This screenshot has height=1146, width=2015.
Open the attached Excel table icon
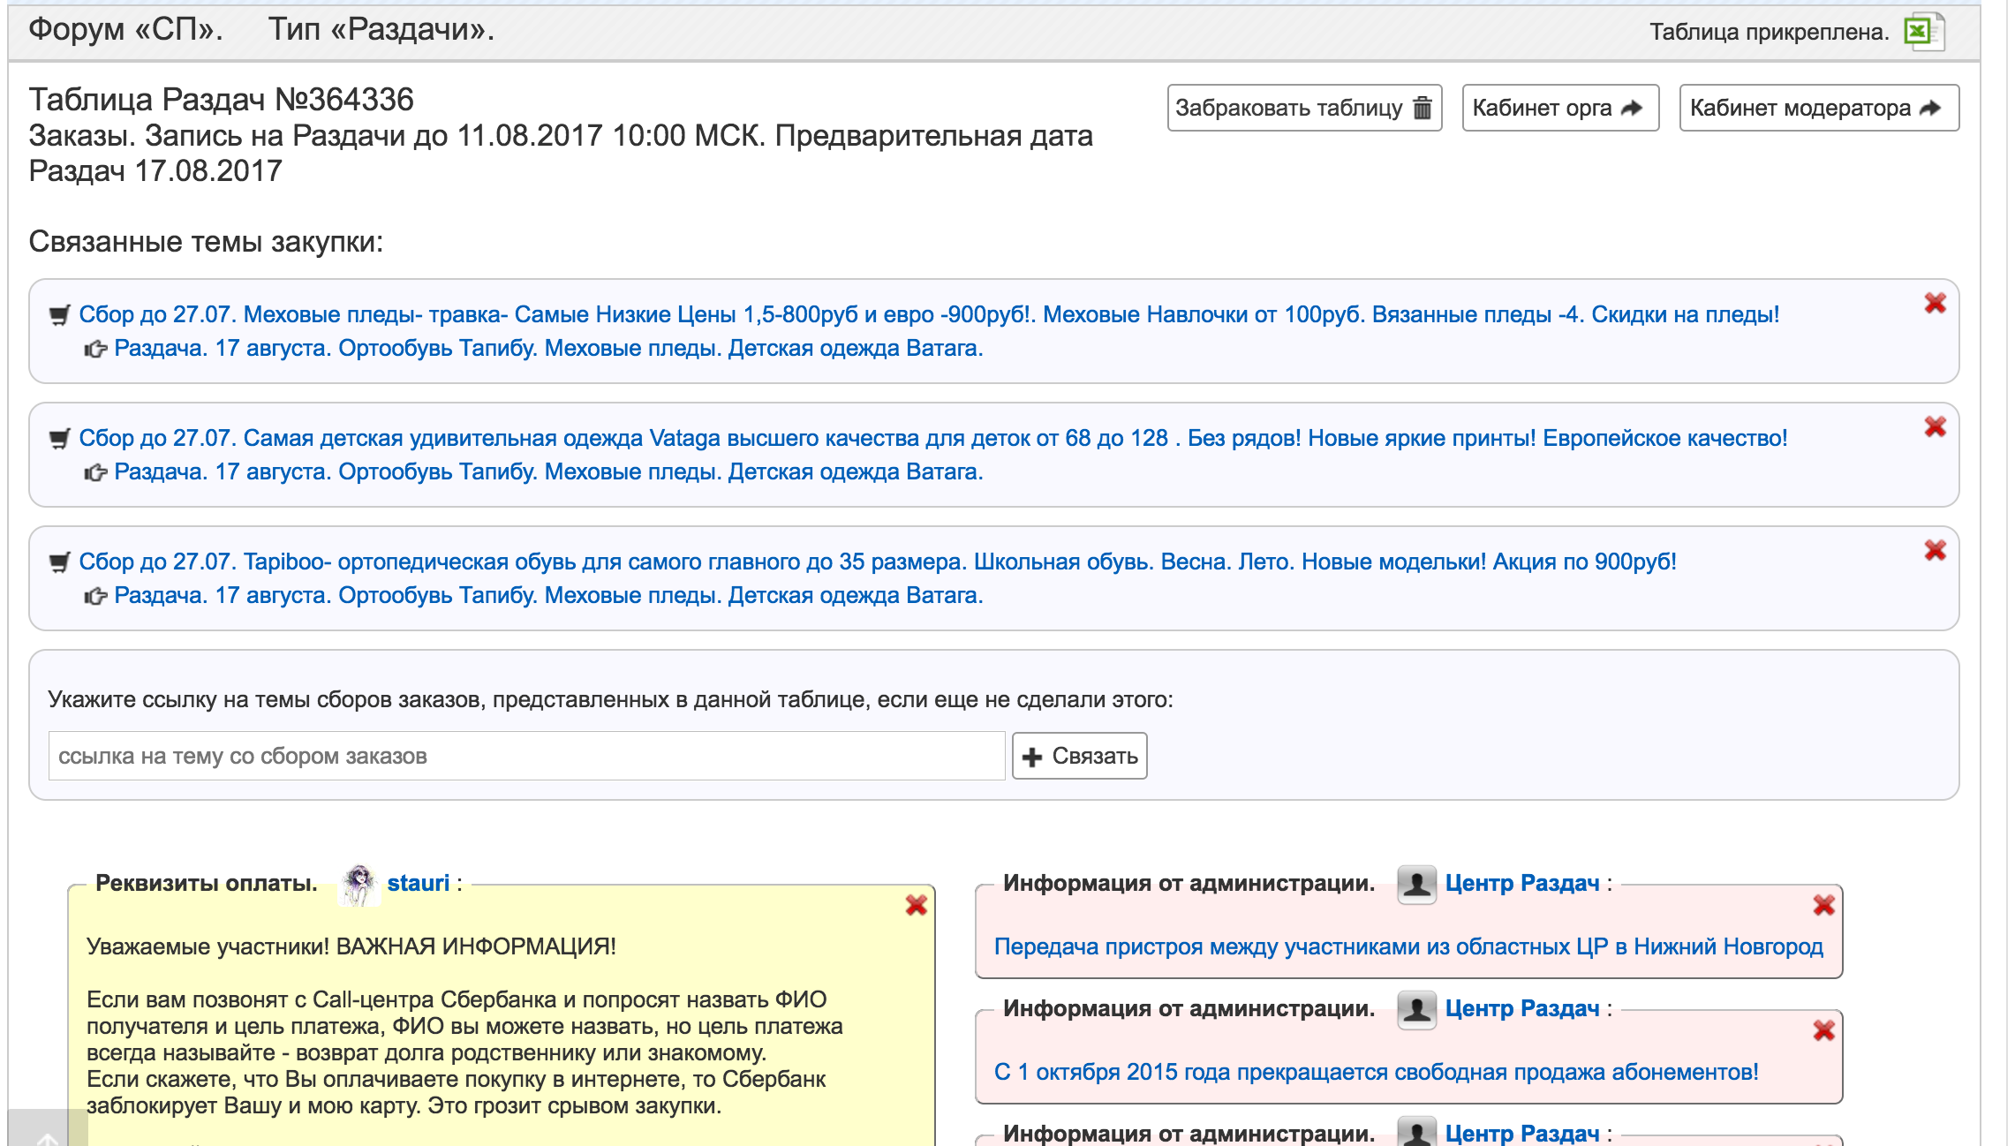tap(1922, 32)
